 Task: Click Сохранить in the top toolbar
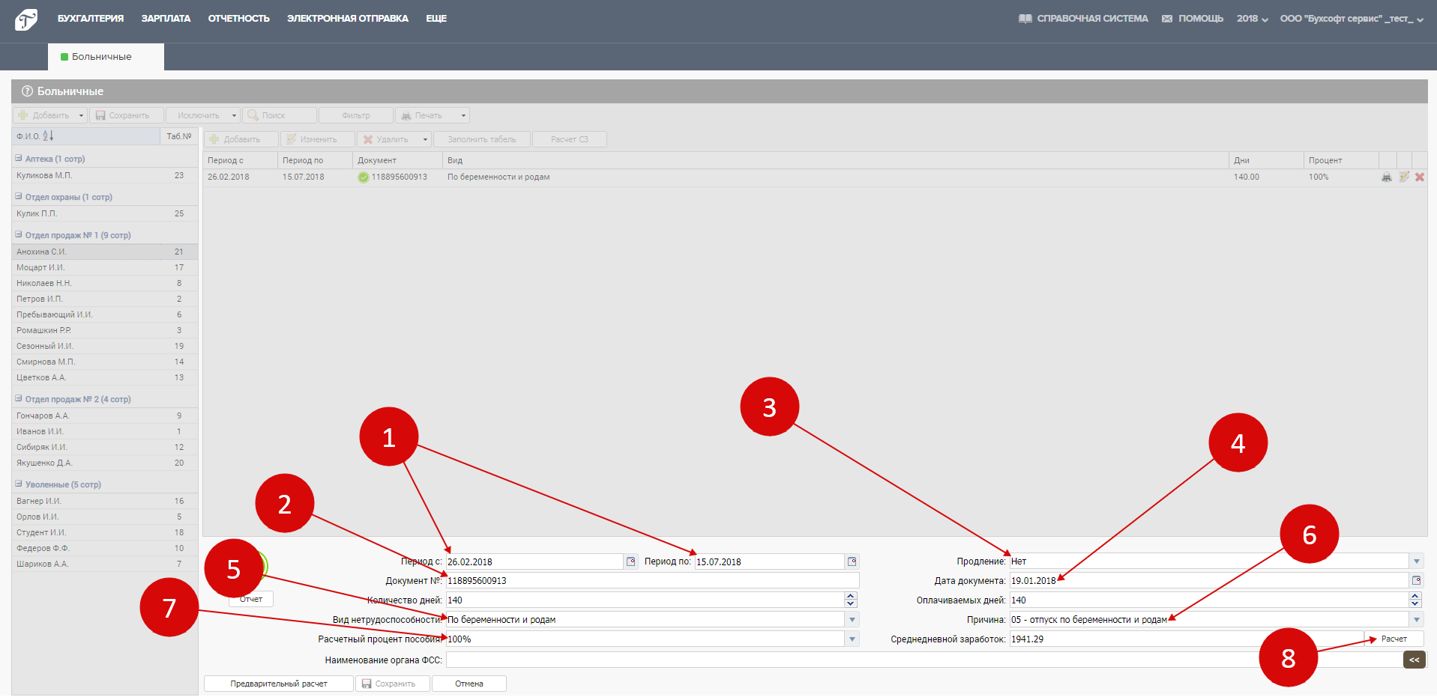(x=127, y=115)
